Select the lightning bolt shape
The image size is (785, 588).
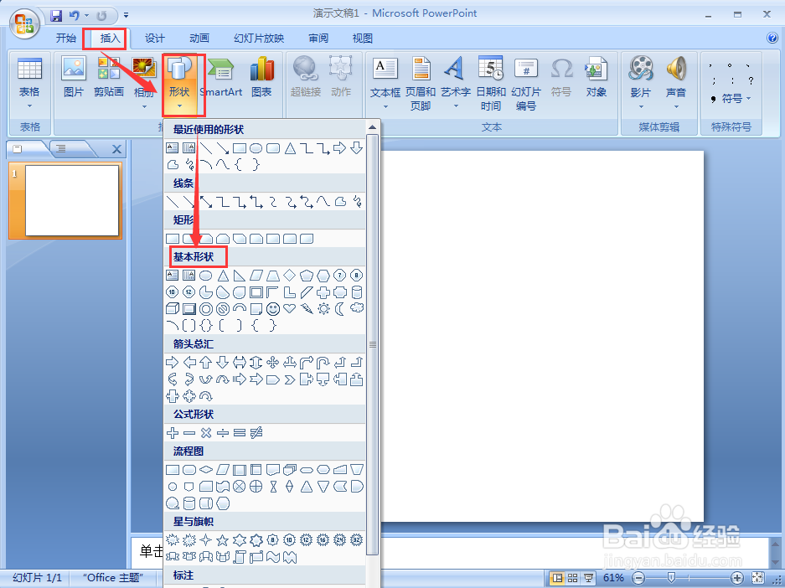tap(307, 309)
